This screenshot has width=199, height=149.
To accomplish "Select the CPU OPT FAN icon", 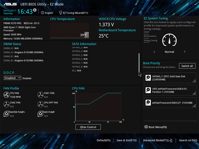I will point(40,104).
